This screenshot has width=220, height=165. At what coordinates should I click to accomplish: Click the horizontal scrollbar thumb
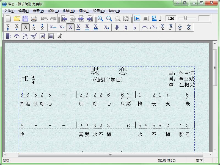tap(111, 155)
